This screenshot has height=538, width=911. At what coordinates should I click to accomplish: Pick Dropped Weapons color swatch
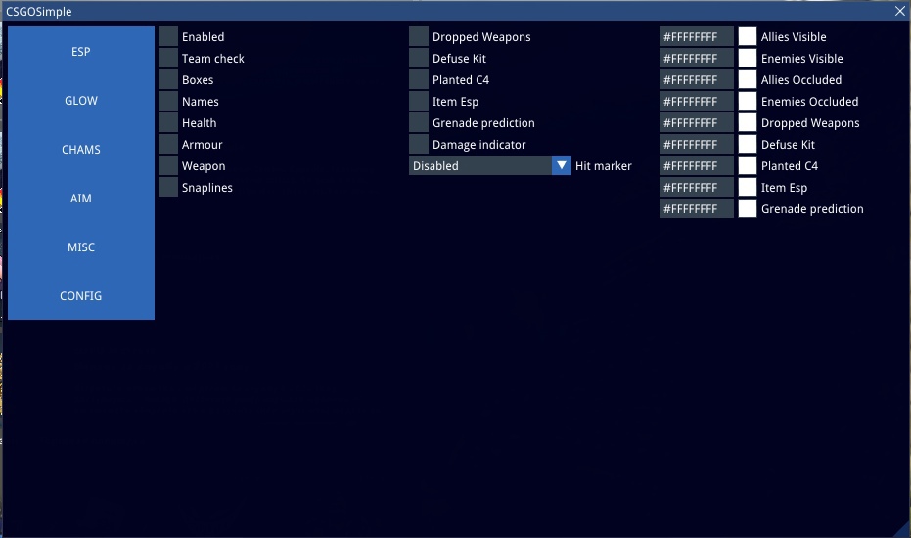pos(748,122)
